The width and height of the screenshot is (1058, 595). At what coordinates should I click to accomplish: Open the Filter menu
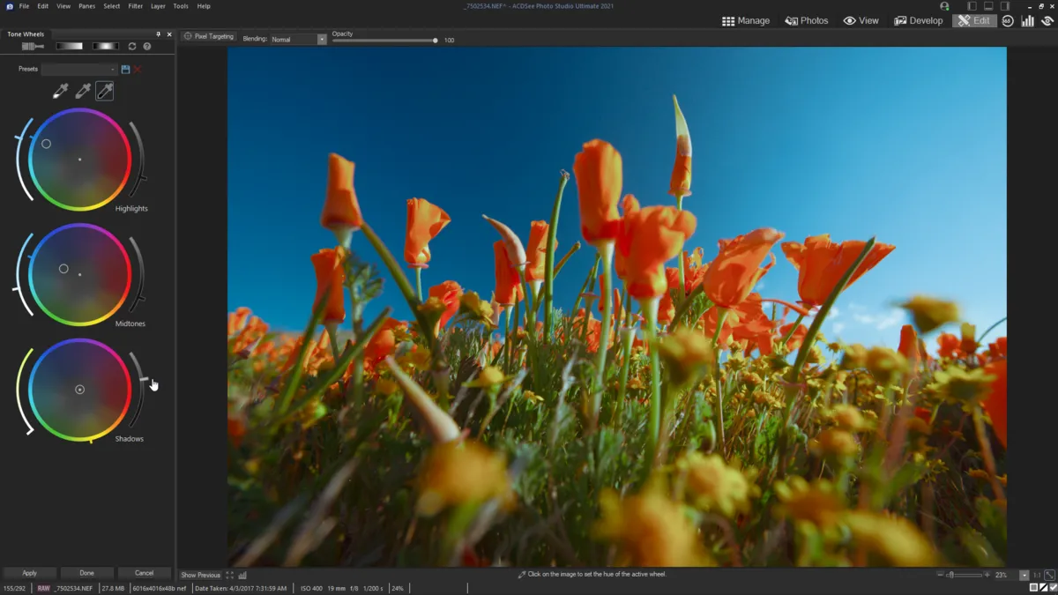click(135, 6)
